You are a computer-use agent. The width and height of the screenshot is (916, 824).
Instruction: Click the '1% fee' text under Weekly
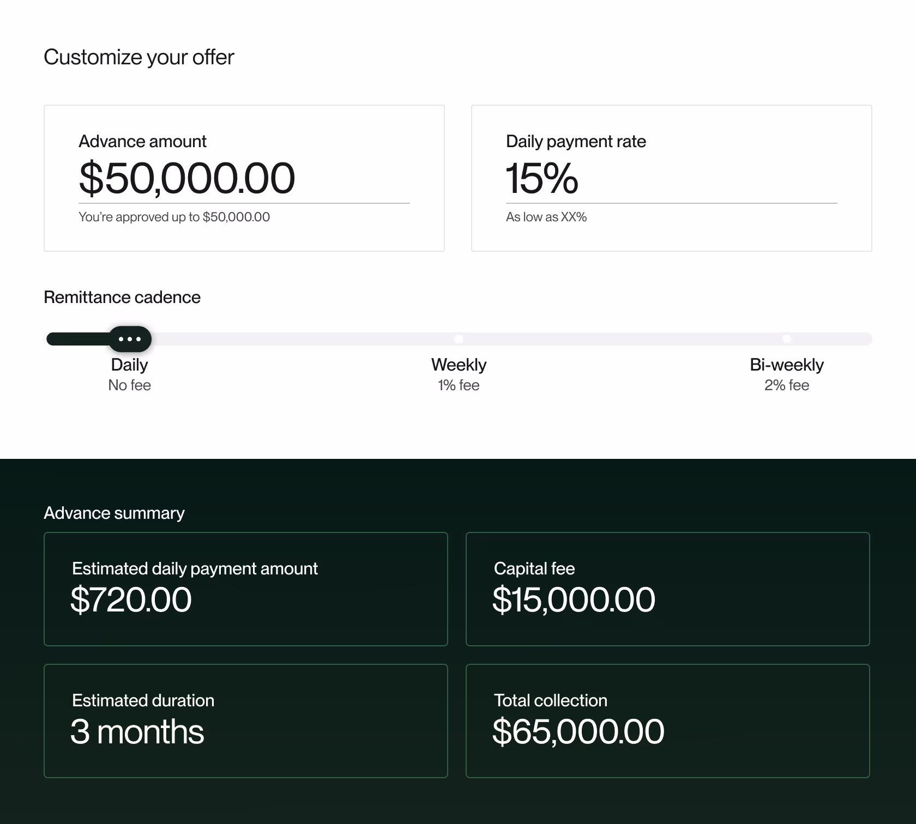pyautogui.click(x=459, y=385)
